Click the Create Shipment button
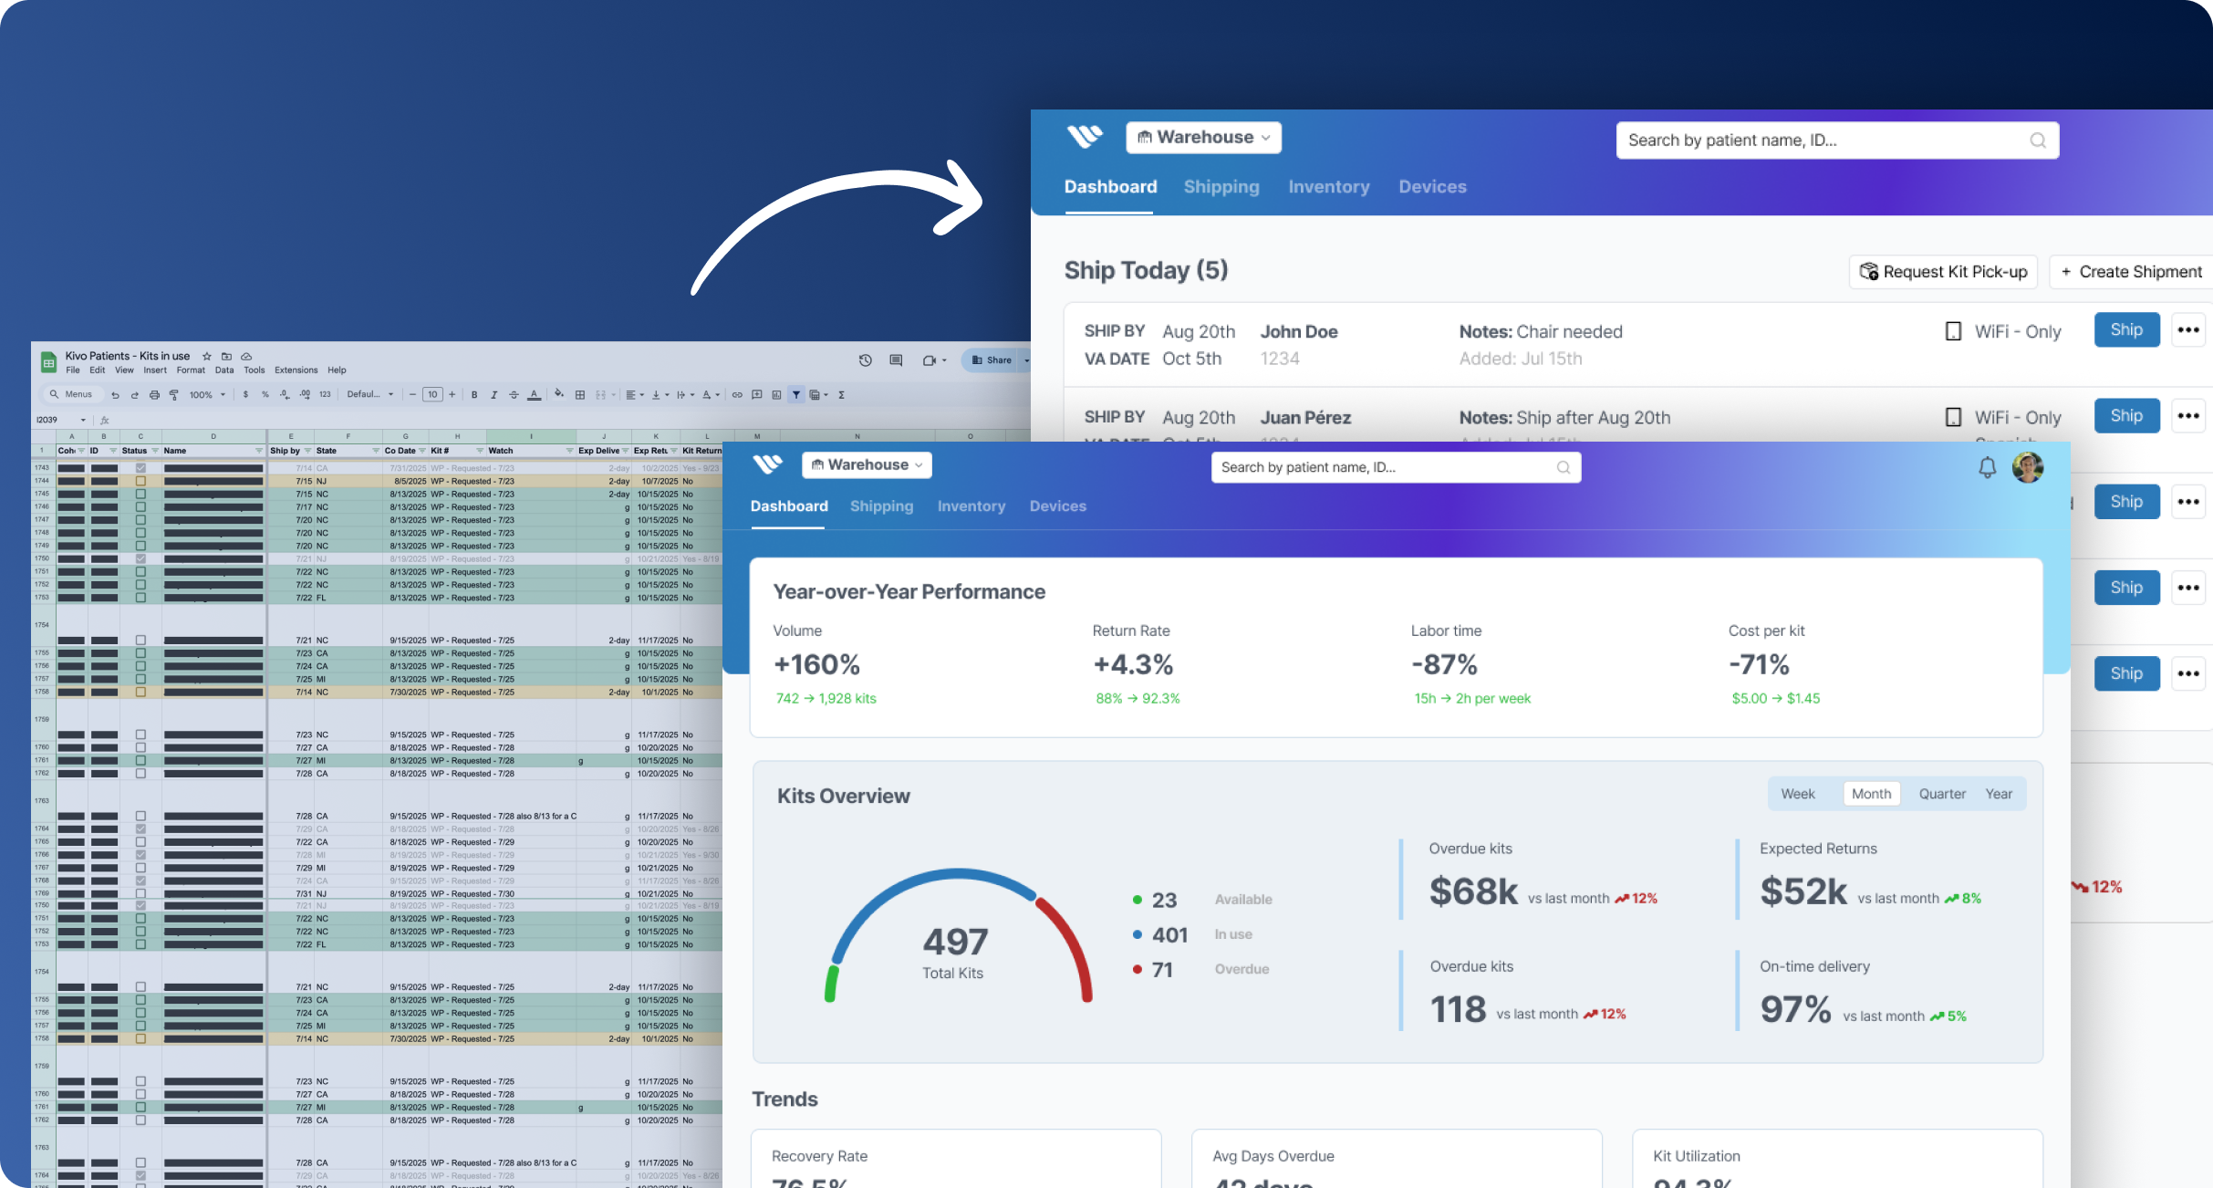Screen dimensions: 2213x1188 click(x=2129, y=271)
